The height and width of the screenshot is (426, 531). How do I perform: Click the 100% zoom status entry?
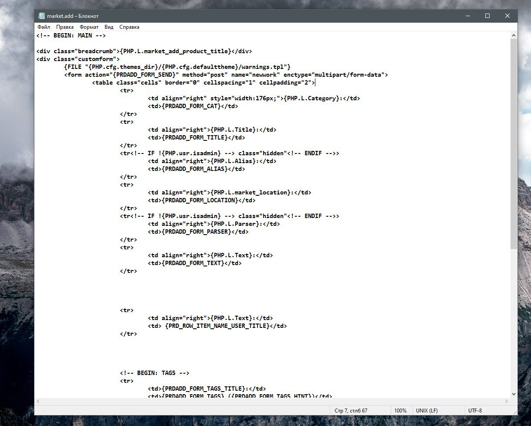[x=400, y=411]
